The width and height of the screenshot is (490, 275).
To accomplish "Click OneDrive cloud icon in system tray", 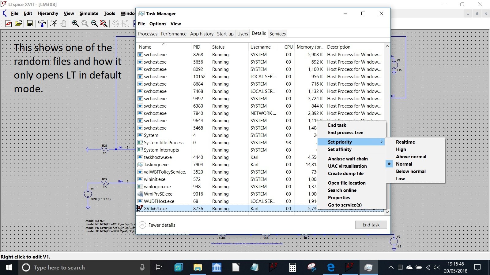I will tap(409, 268).
